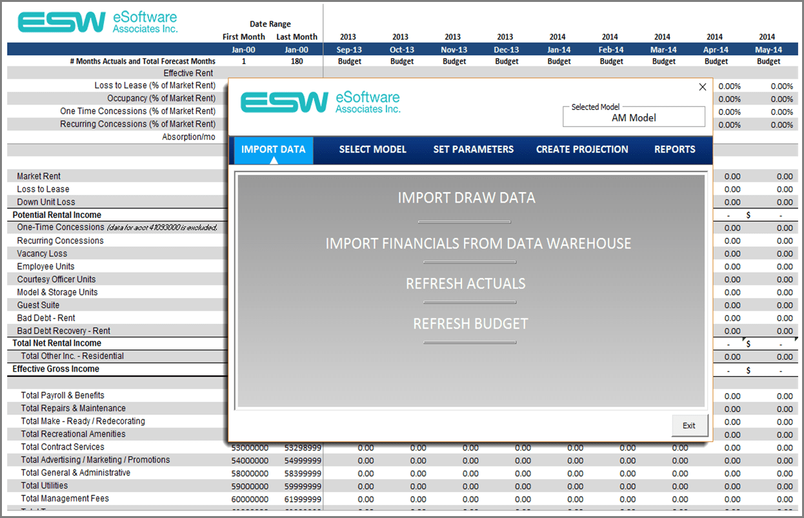Select the Dec-13 column header cell
Screen dimensions: 804x518
pyautogui.click(x=506, y=50)
